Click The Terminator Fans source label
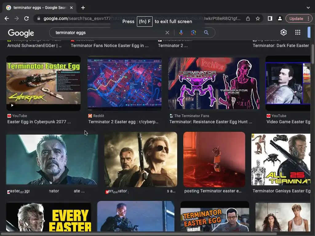This screenshot has width=315, height=236. tap(189, 116)
